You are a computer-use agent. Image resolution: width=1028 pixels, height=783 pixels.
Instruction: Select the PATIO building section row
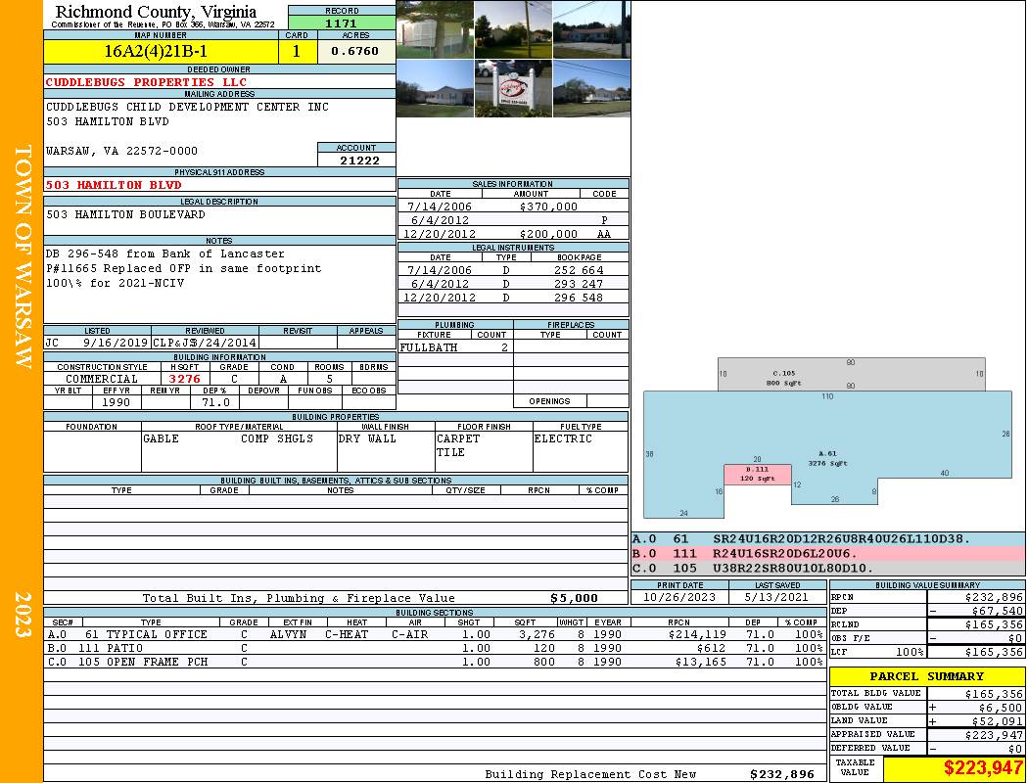click(436, 648)
